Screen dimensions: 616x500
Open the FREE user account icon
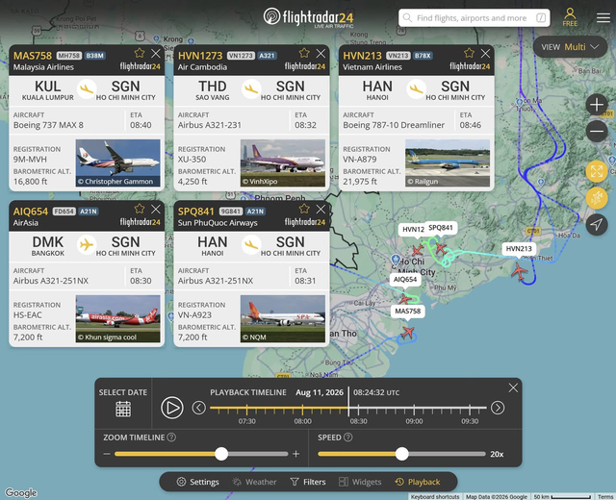point(570,17)
